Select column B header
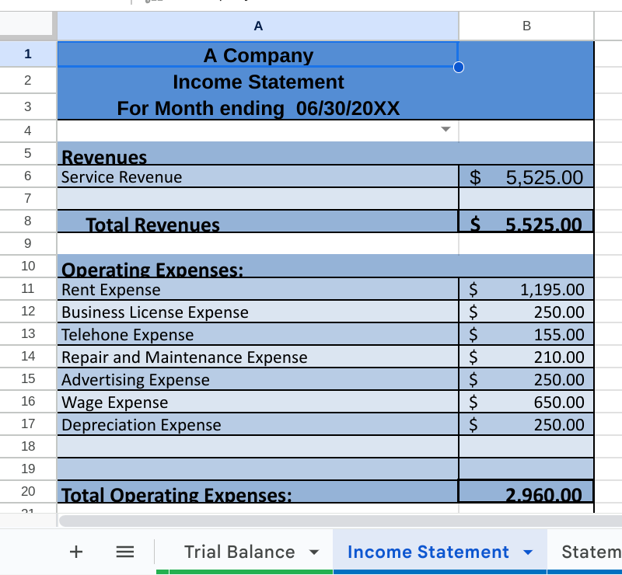This screenshot has width=622, height=575. (526, 26)
